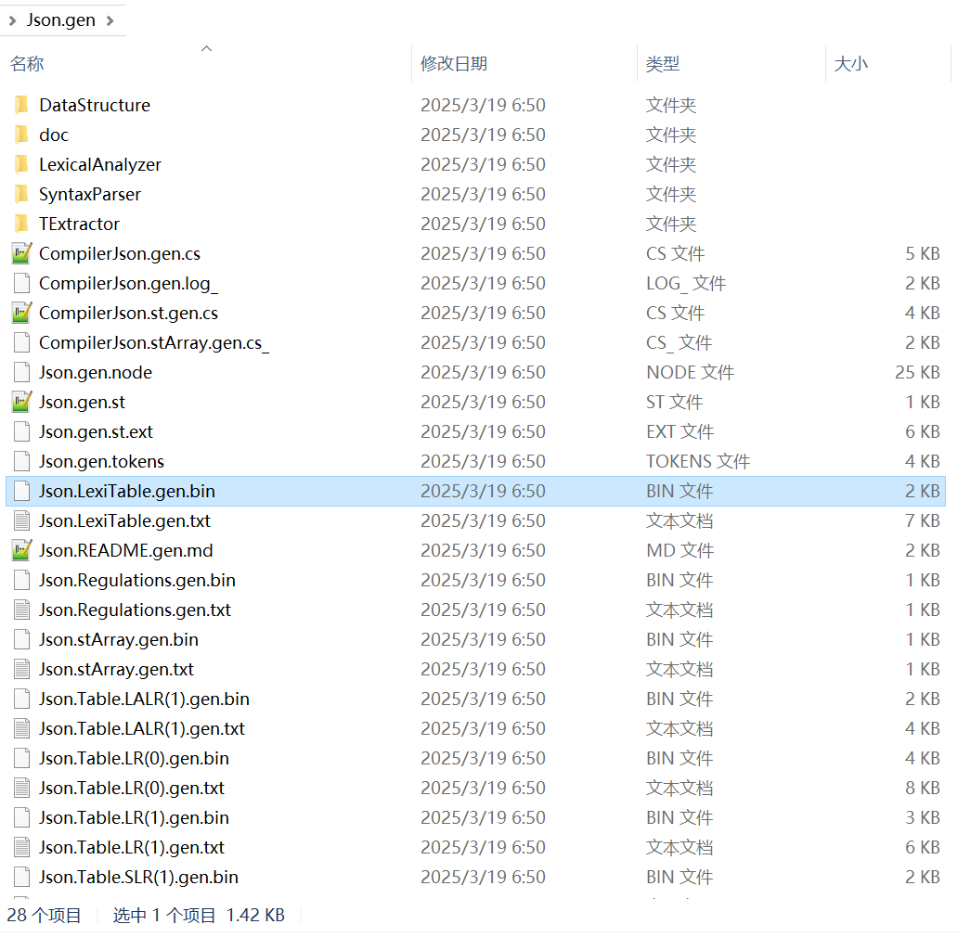Click the Json.LexiTable.gen.txt document icon
This screenshot has height=937, width=958.
click(21, 520)
